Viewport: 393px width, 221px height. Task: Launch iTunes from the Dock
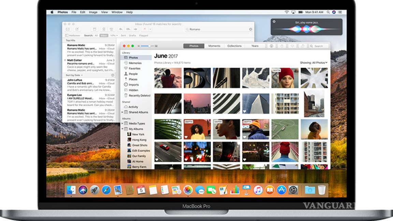(258, 190)
